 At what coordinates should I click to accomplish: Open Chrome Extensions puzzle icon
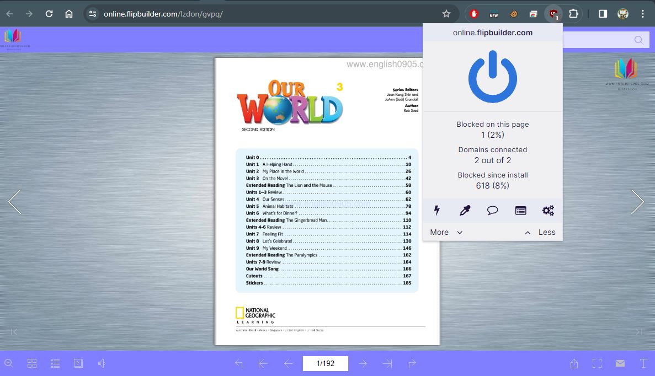point(573,14)
